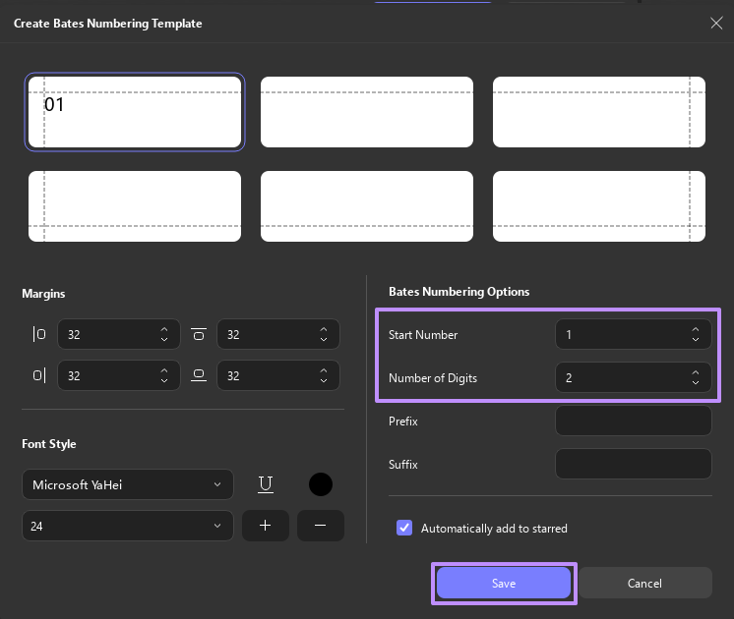Close the Create Bates Numbering Template dialog

(716, 24)
